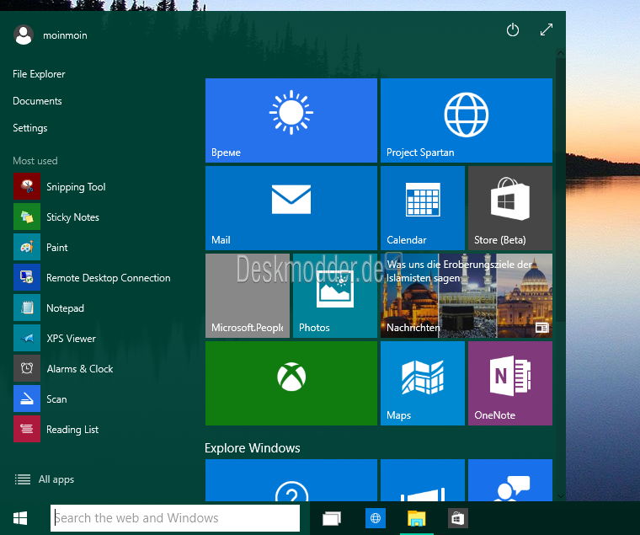This screenshot has height=535, width=640.
Task: Click the Search the web and Windows box
Action: [175, 518]
